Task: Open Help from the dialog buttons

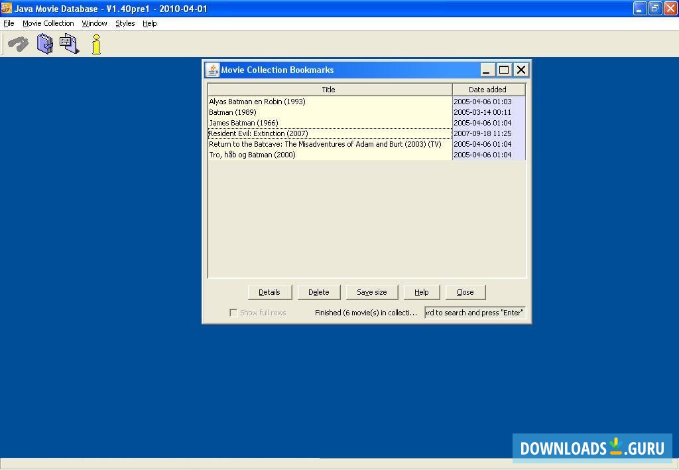Action: pyautogui.click(x=422, y=291)
